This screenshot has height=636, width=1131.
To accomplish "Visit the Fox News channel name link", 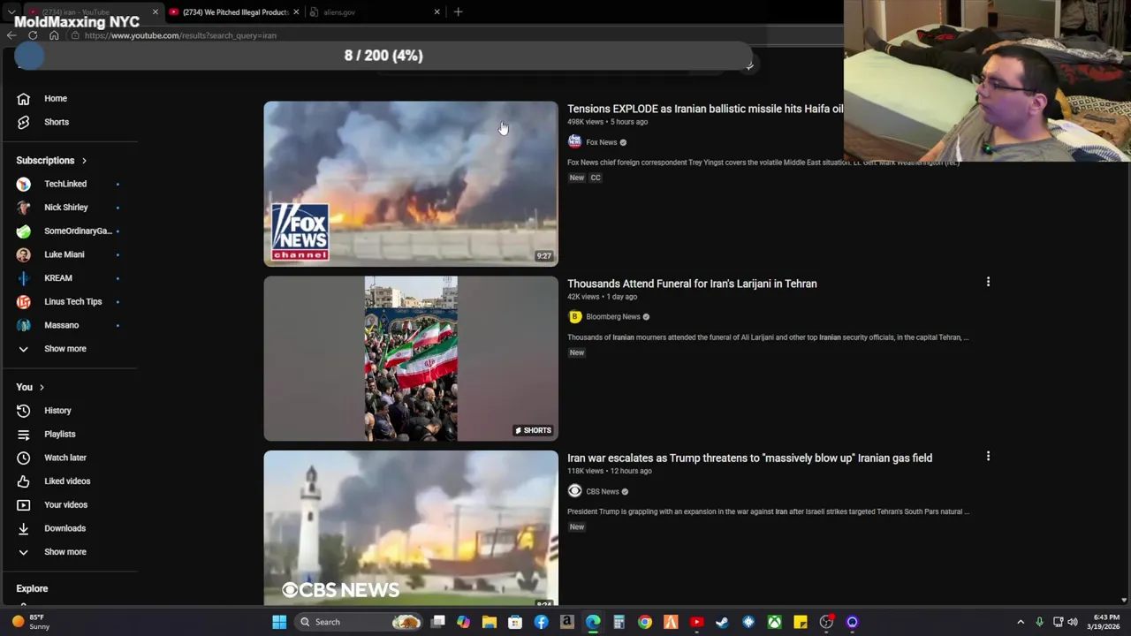I will [x=601, y=142].
